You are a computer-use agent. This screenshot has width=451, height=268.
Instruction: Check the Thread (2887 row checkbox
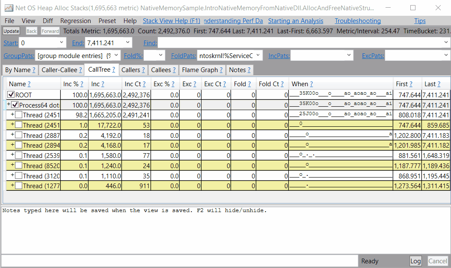point(19,135)
